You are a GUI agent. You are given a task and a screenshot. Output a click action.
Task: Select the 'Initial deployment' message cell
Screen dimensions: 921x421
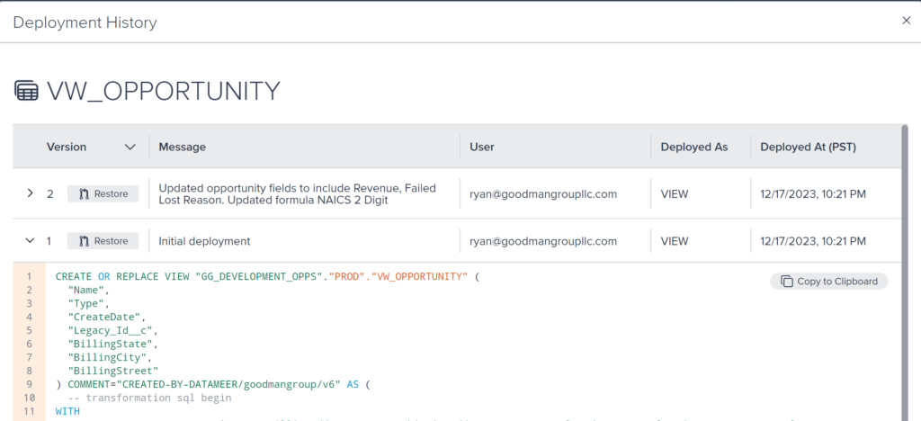pyautogui.click(x=204, y=241)
